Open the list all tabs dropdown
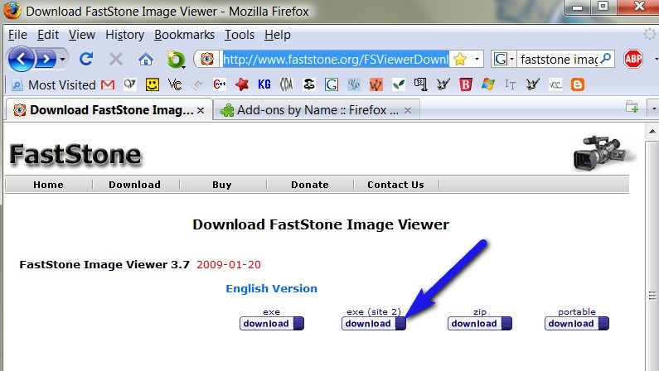 coord(653,109)
